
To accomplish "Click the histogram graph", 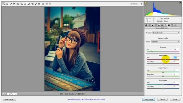I will coord(163,9).
